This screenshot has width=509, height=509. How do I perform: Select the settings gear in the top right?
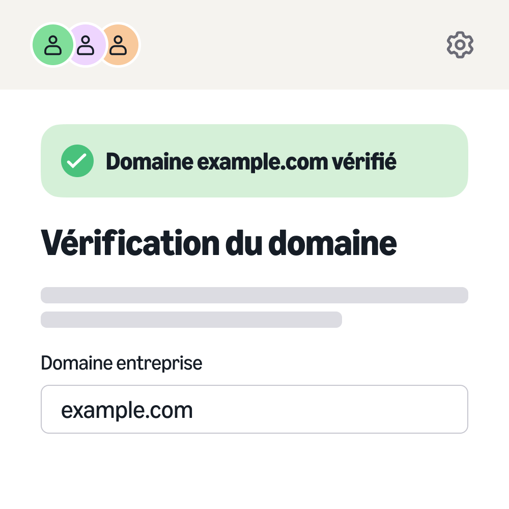[x=460, y=45]
